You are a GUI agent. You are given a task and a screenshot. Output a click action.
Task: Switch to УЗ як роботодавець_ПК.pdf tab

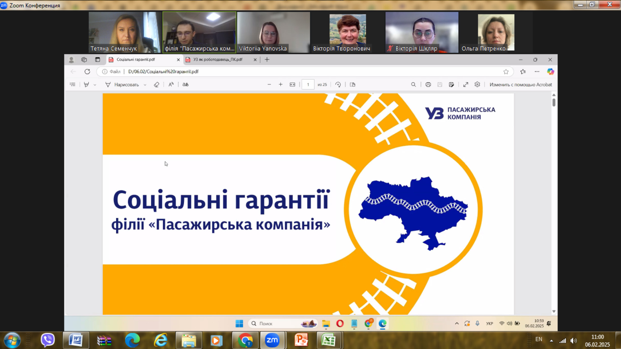tap(222, 60)
